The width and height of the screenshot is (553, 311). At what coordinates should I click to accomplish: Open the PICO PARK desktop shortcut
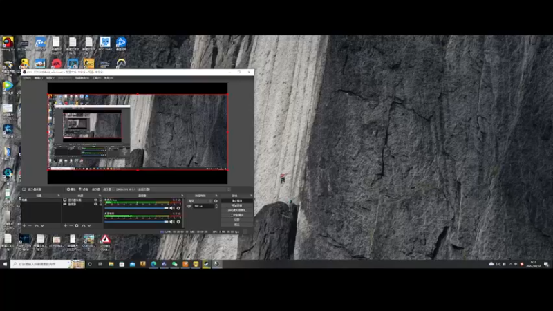105,42
